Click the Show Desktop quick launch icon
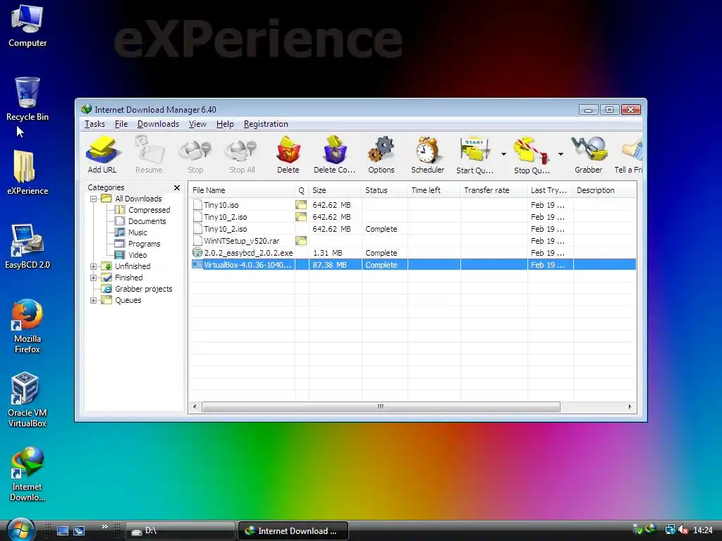 click(63, 530)
